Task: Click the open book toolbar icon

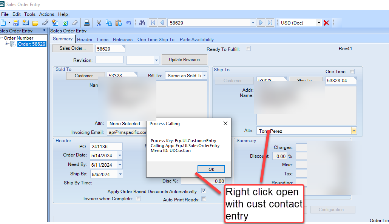Action: (25, 23)
